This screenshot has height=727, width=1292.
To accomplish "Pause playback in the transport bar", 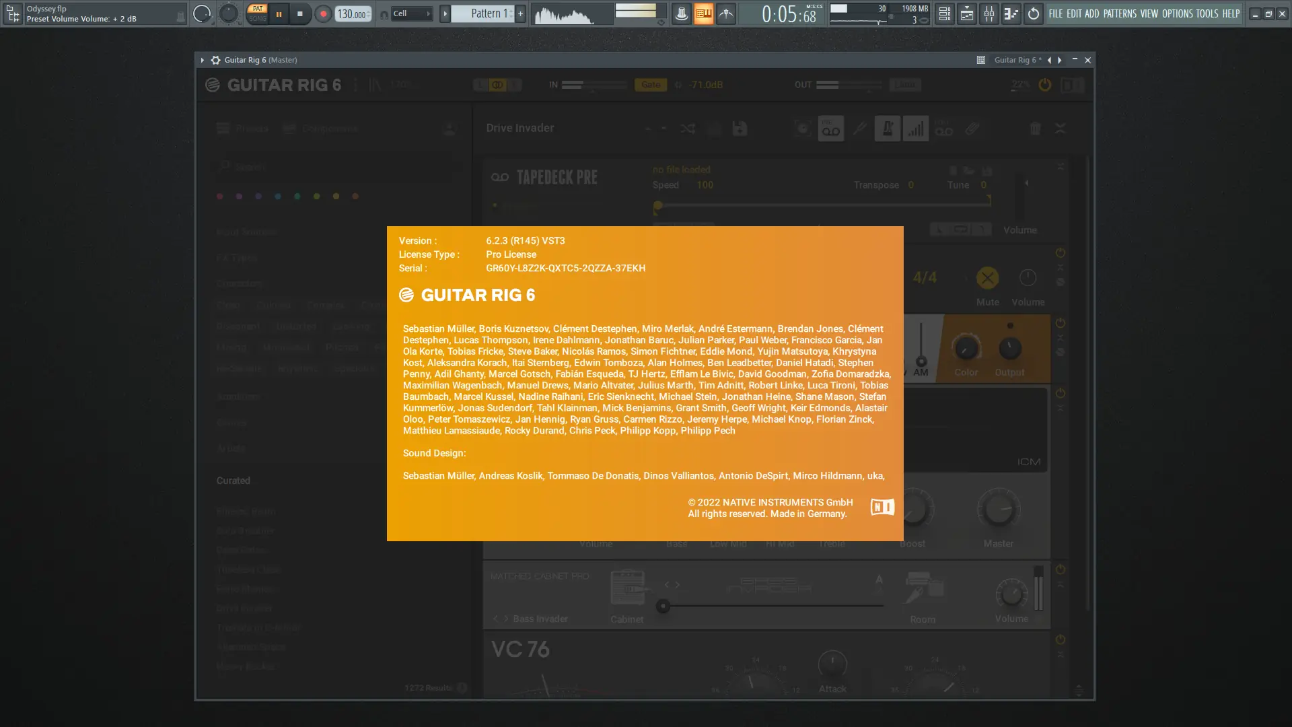I will click(279, 13).
